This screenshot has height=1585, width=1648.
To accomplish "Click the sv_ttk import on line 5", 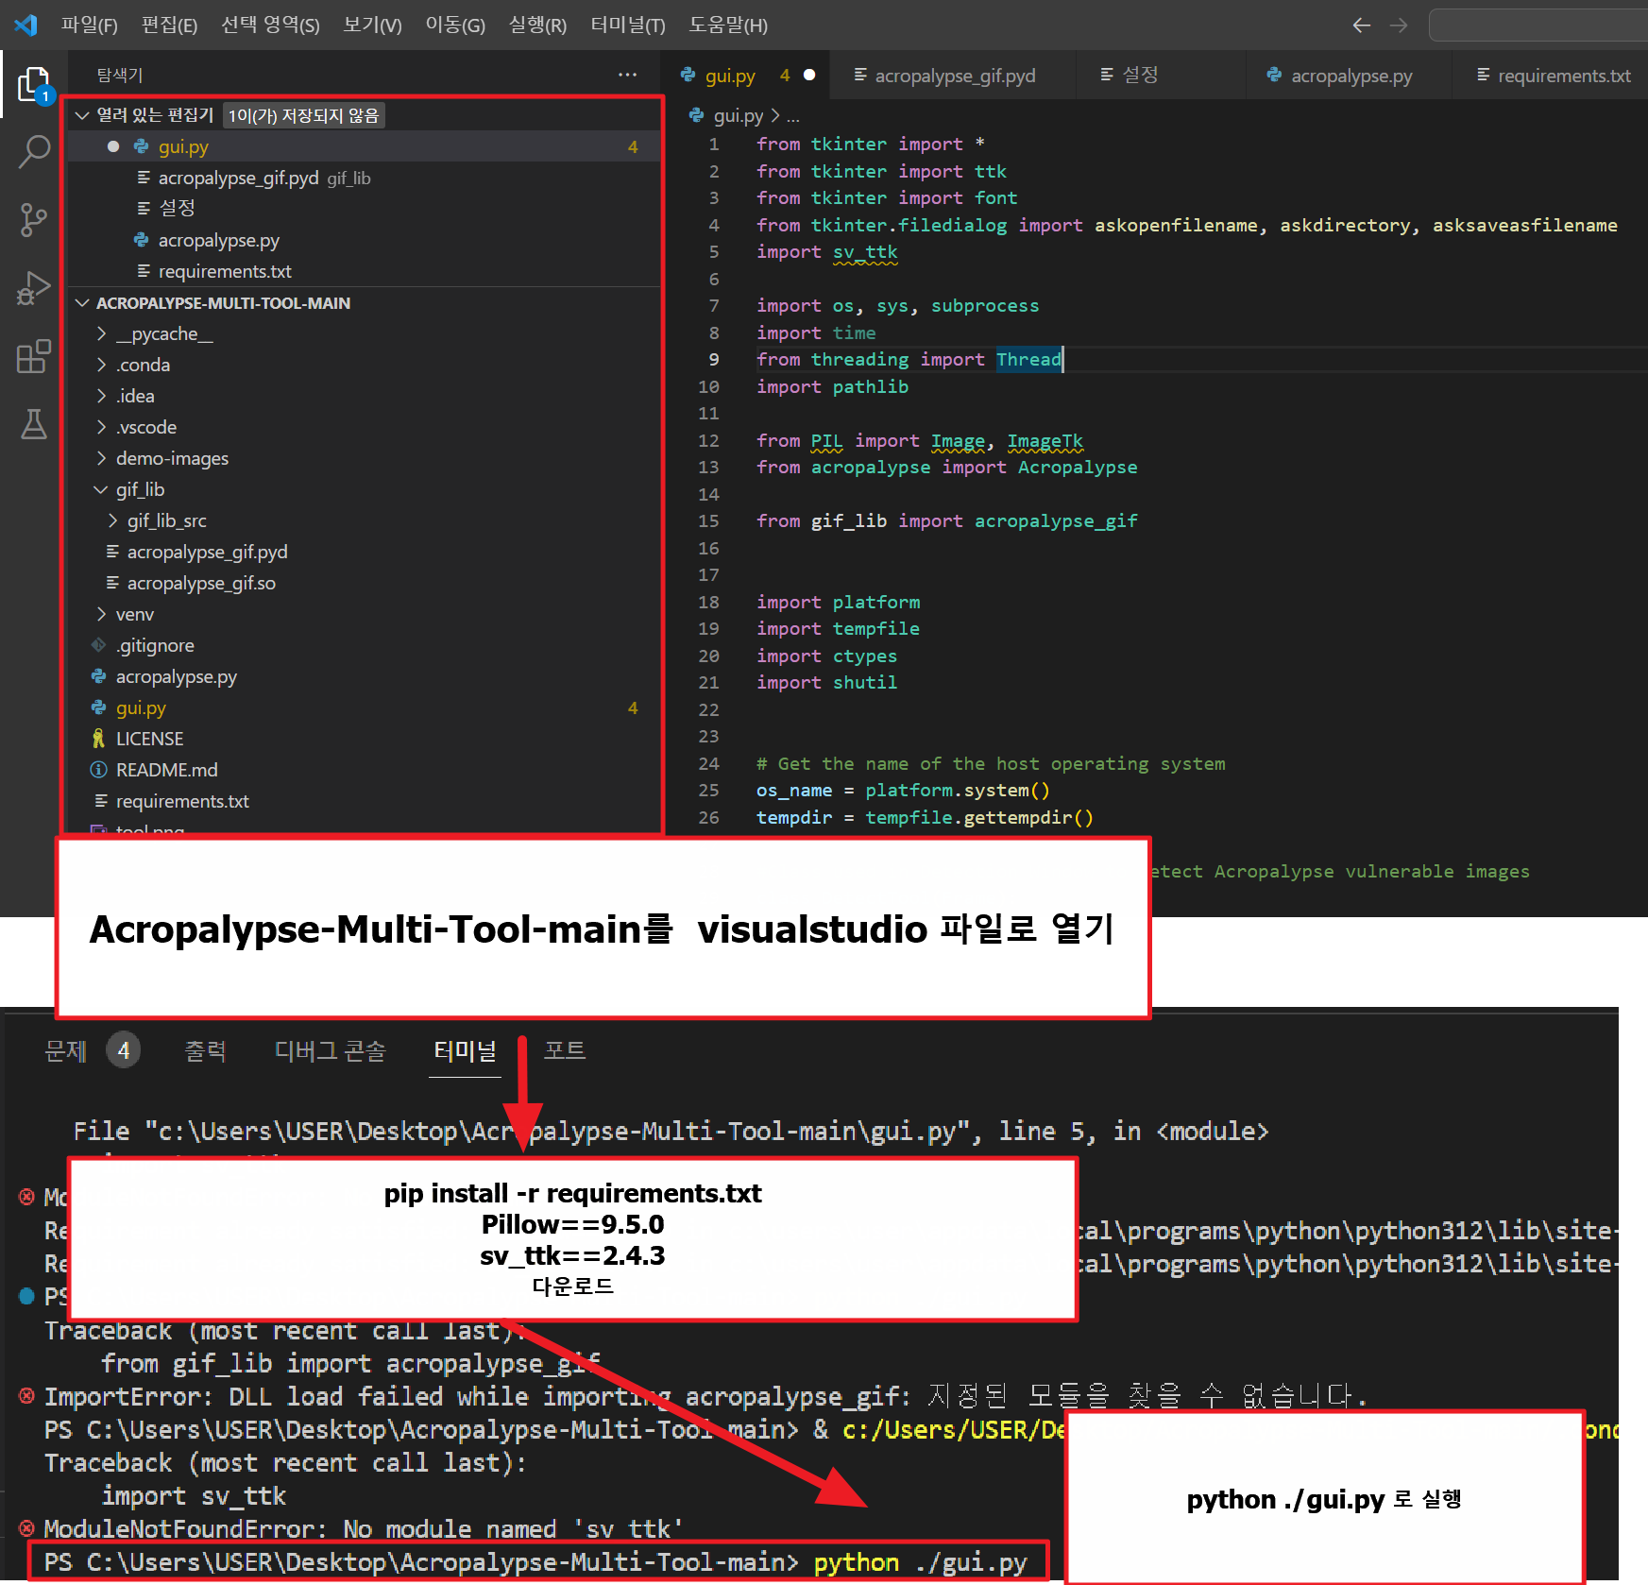I will click(865, 252).
